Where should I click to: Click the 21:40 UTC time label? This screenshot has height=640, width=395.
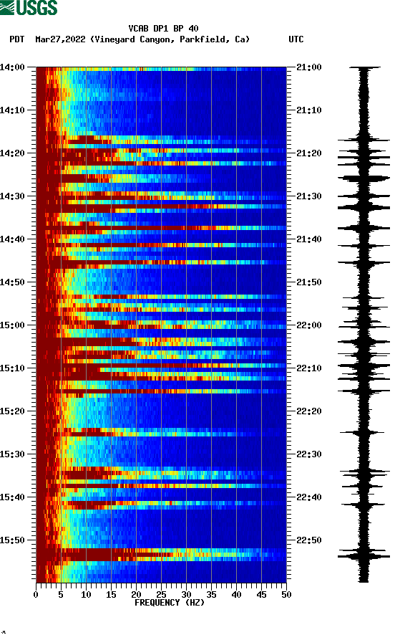309,239
